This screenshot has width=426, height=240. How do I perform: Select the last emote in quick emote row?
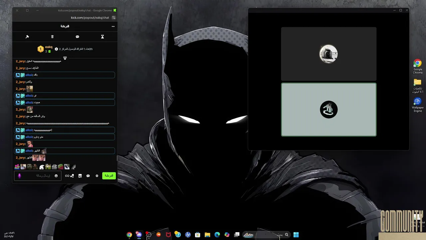coord(73,167)
